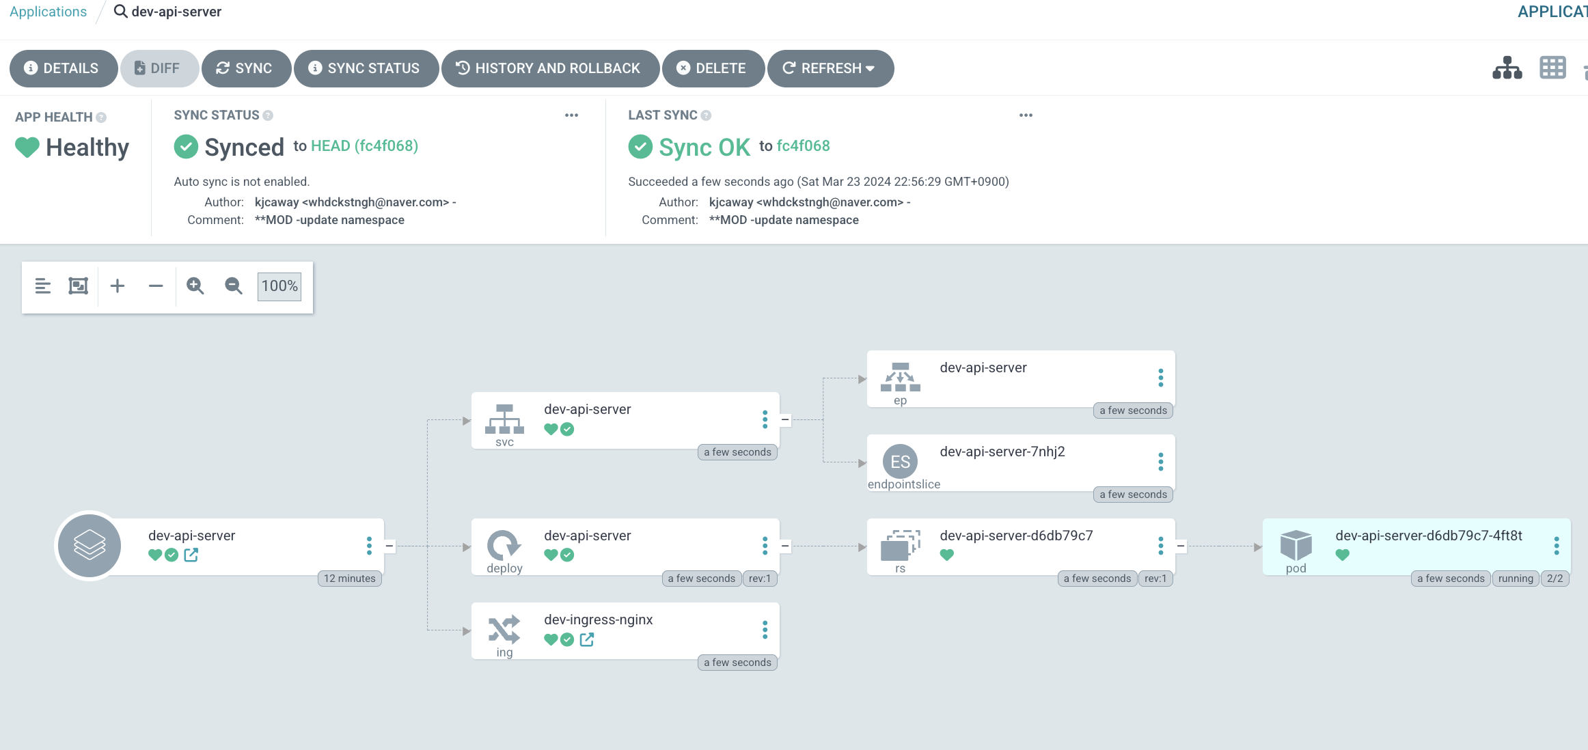
Task: Zoom out on the resource graph
Action: (234, 286)
